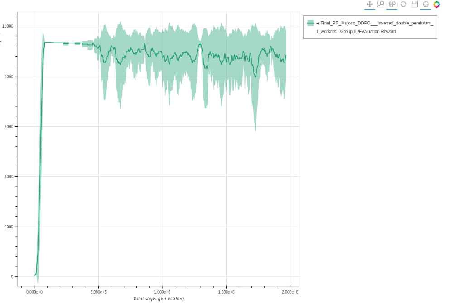The image size is (449, 303).
Task: Click the Save plot floppy disk icon
Action: coord(414,4)
